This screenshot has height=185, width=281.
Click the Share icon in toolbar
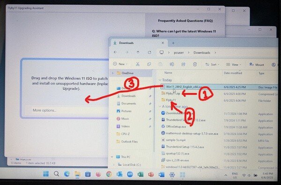[x=183, y=64]
